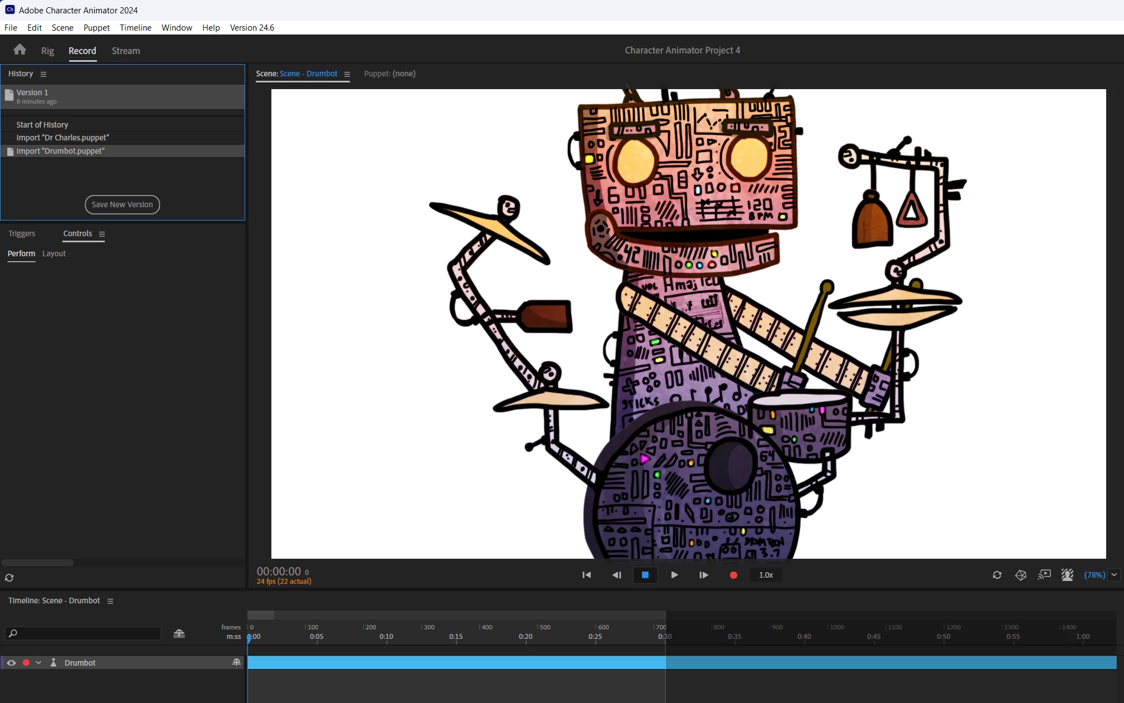Step forward one frame

point(703,575)
